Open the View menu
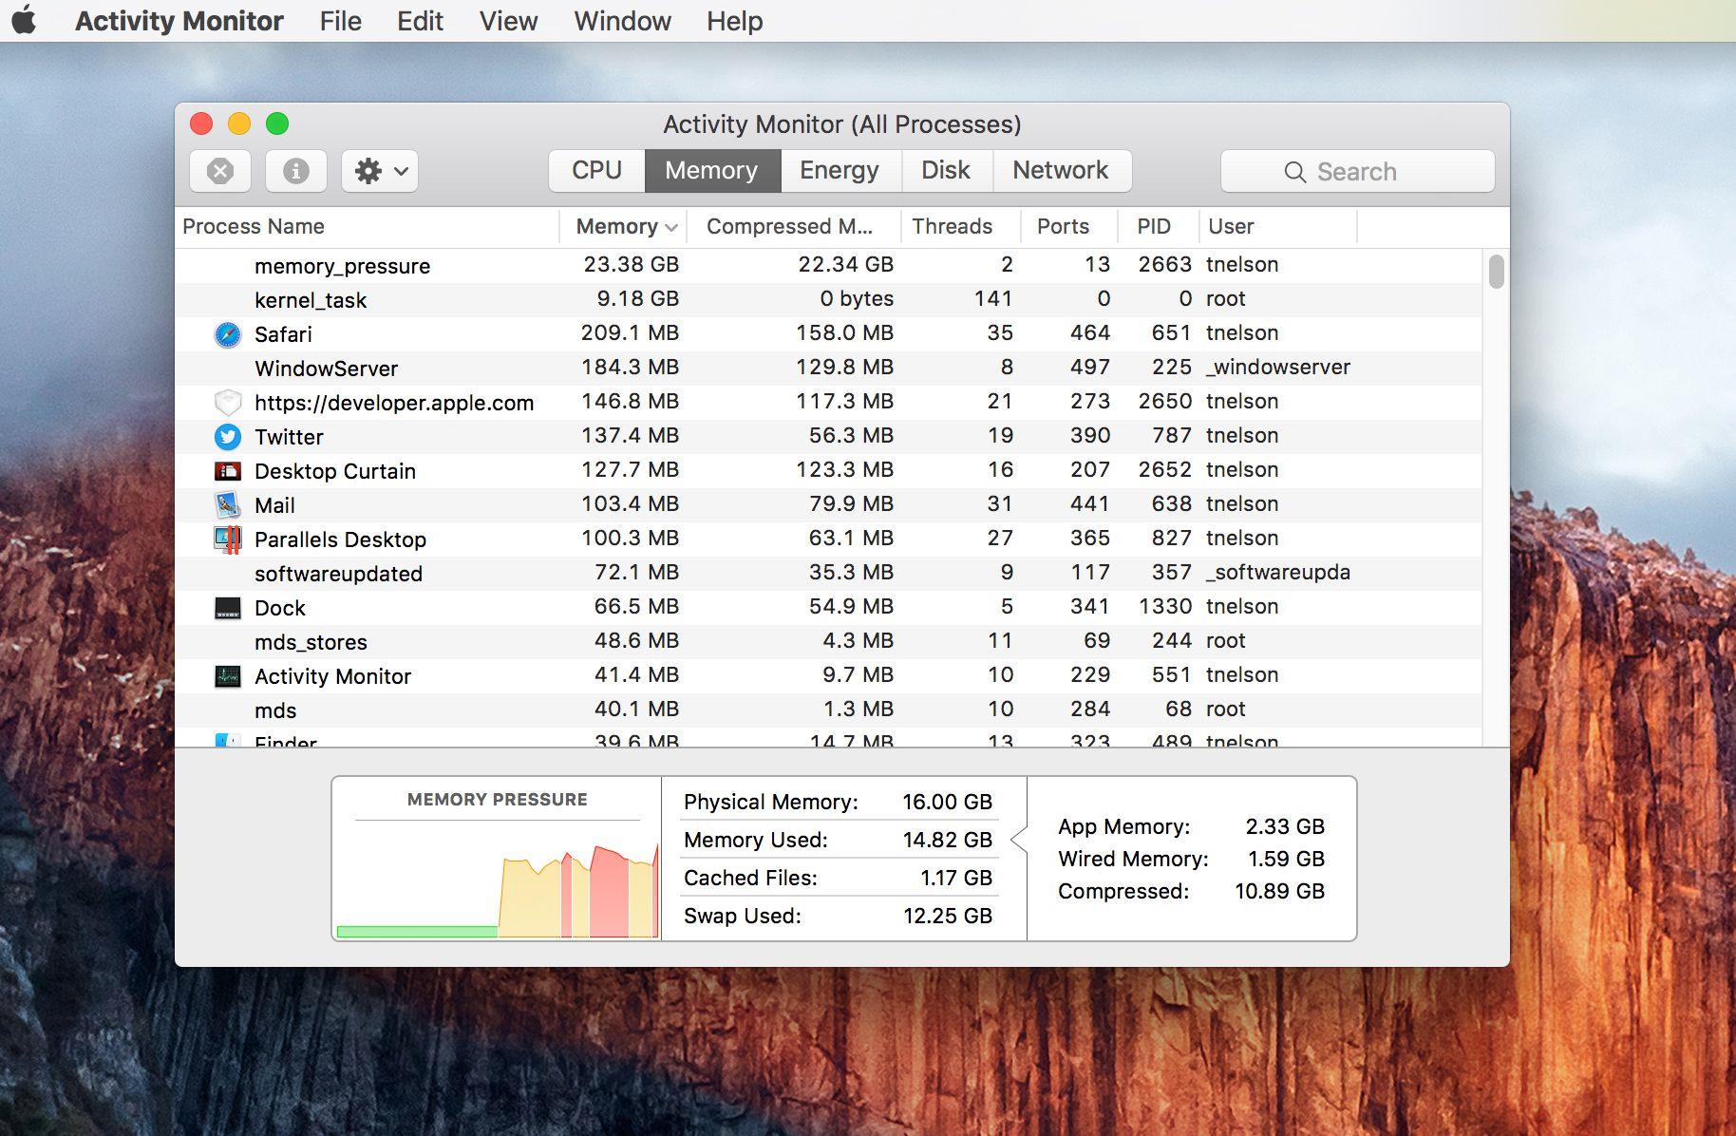 point(508,21)
